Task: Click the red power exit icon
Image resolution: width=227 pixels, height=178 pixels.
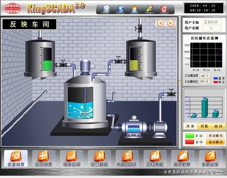Action: (x=164, y=9)
